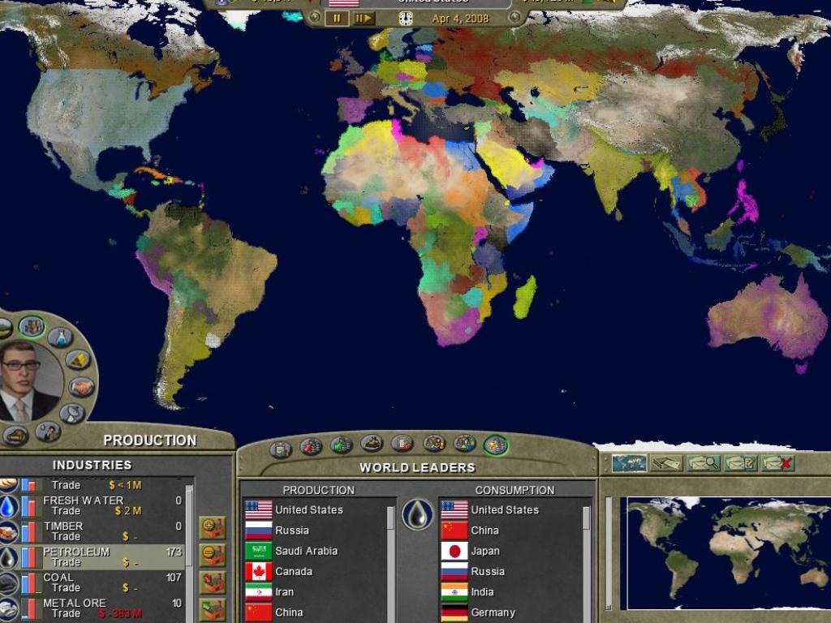Click the minimap zoom slider
The image size is (831, 623).
609,552
